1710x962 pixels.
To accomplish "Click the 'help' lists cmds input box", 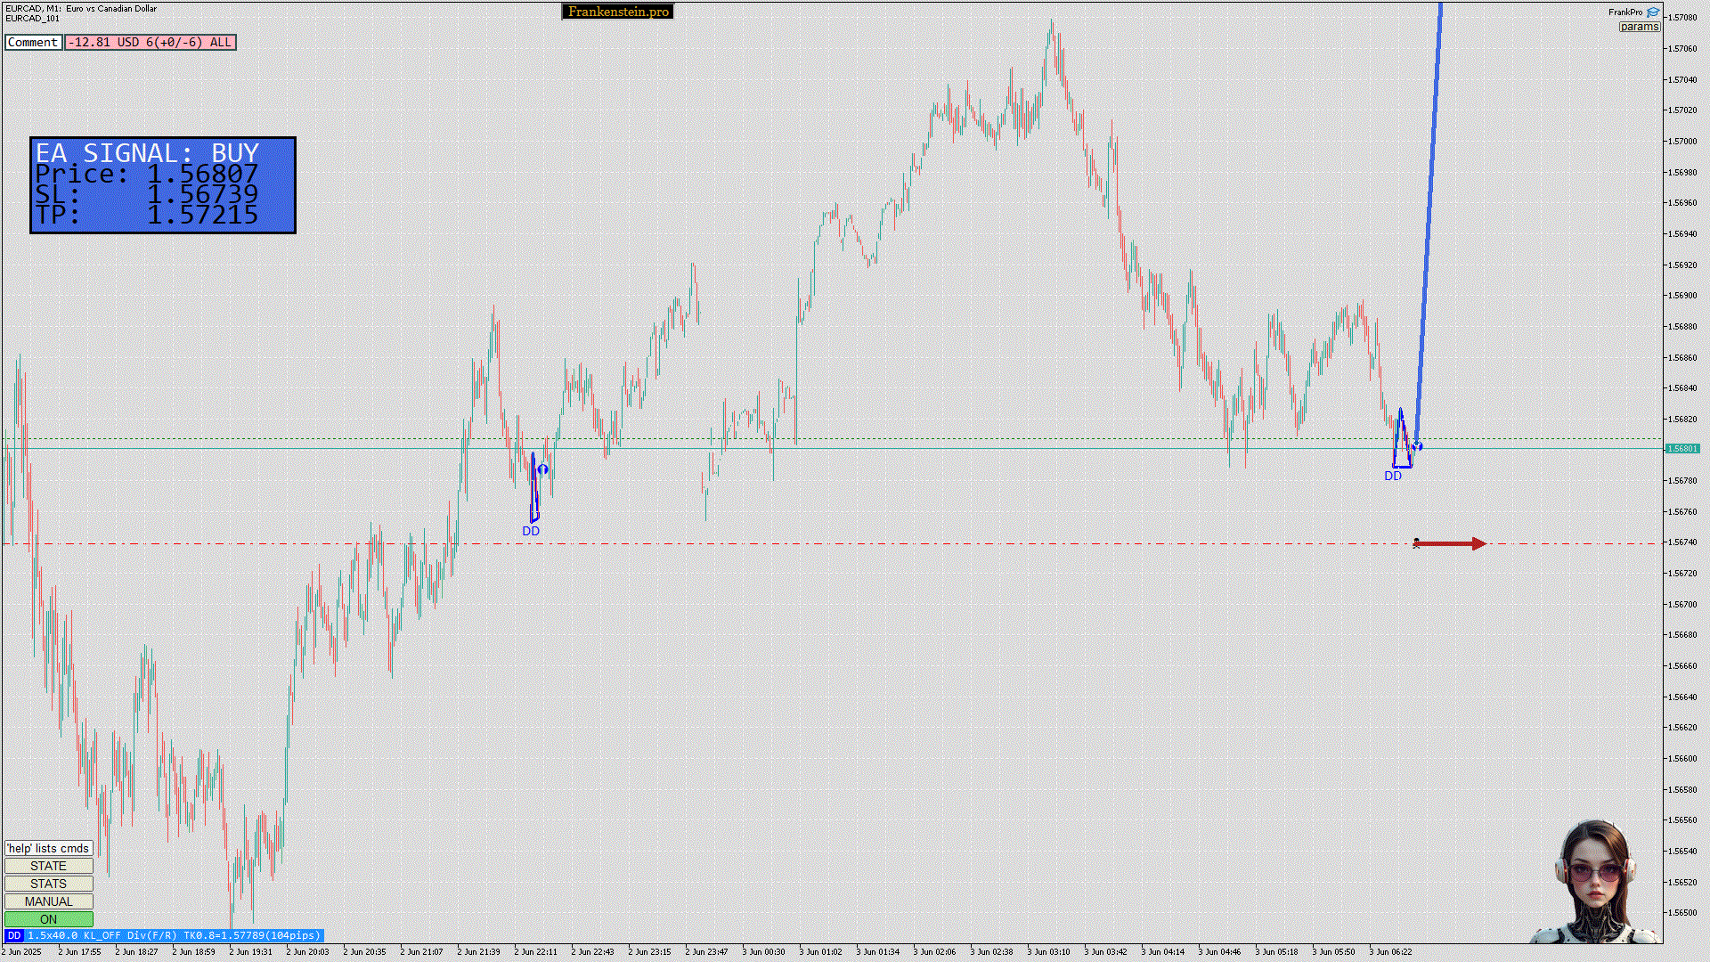I will click(48, 848).
